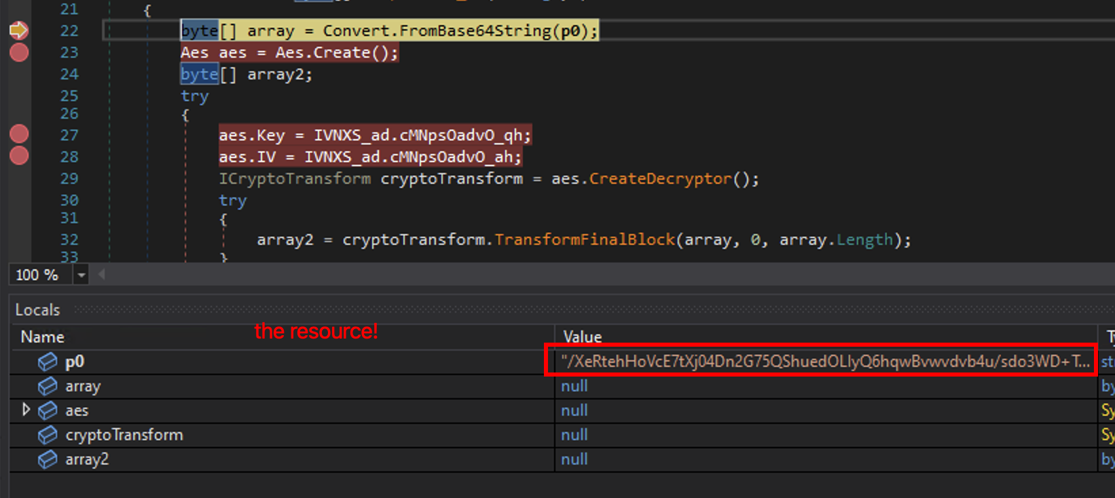Expand the aes variable in Locals
The image size is (1115, 498).
point(26,410)
